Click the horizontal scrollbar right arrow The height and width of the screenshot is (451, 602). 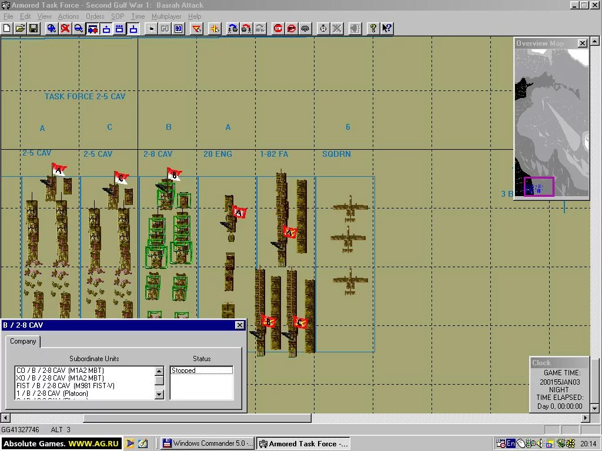[x=586, y=418]
